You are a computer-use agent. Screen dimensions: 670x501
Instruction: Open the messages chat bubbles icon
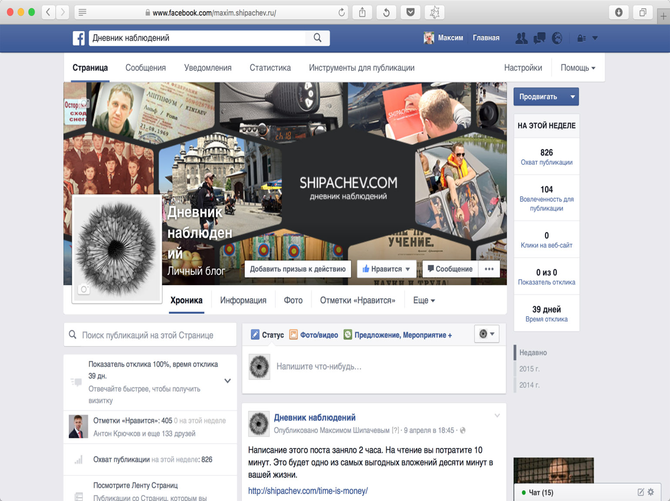[539, 38]
